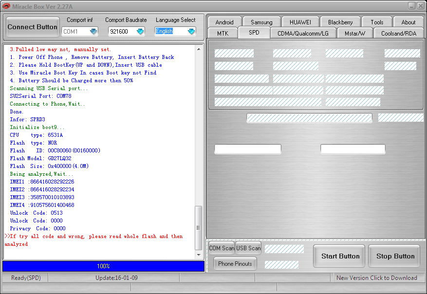Go to the MTK tab
Viewport: 427px width, 294px height.
coord(223,33)
